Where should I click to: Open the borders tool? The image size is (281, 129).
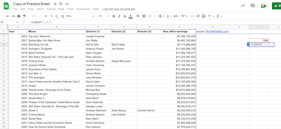click(x=144, y=16)
